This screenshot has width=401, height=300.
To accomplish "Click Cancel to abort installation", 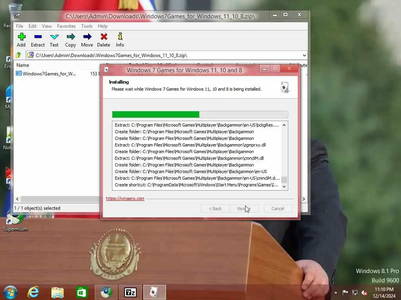I will pos(278,209).
